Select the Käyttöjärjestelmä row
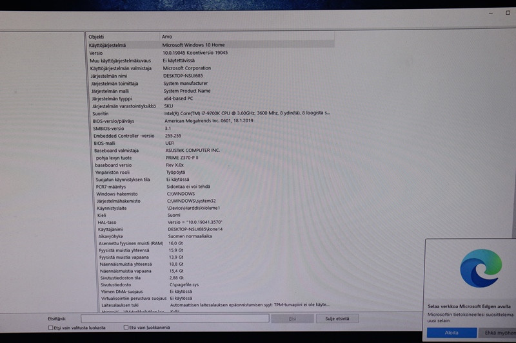 click(x=211, y=45)
